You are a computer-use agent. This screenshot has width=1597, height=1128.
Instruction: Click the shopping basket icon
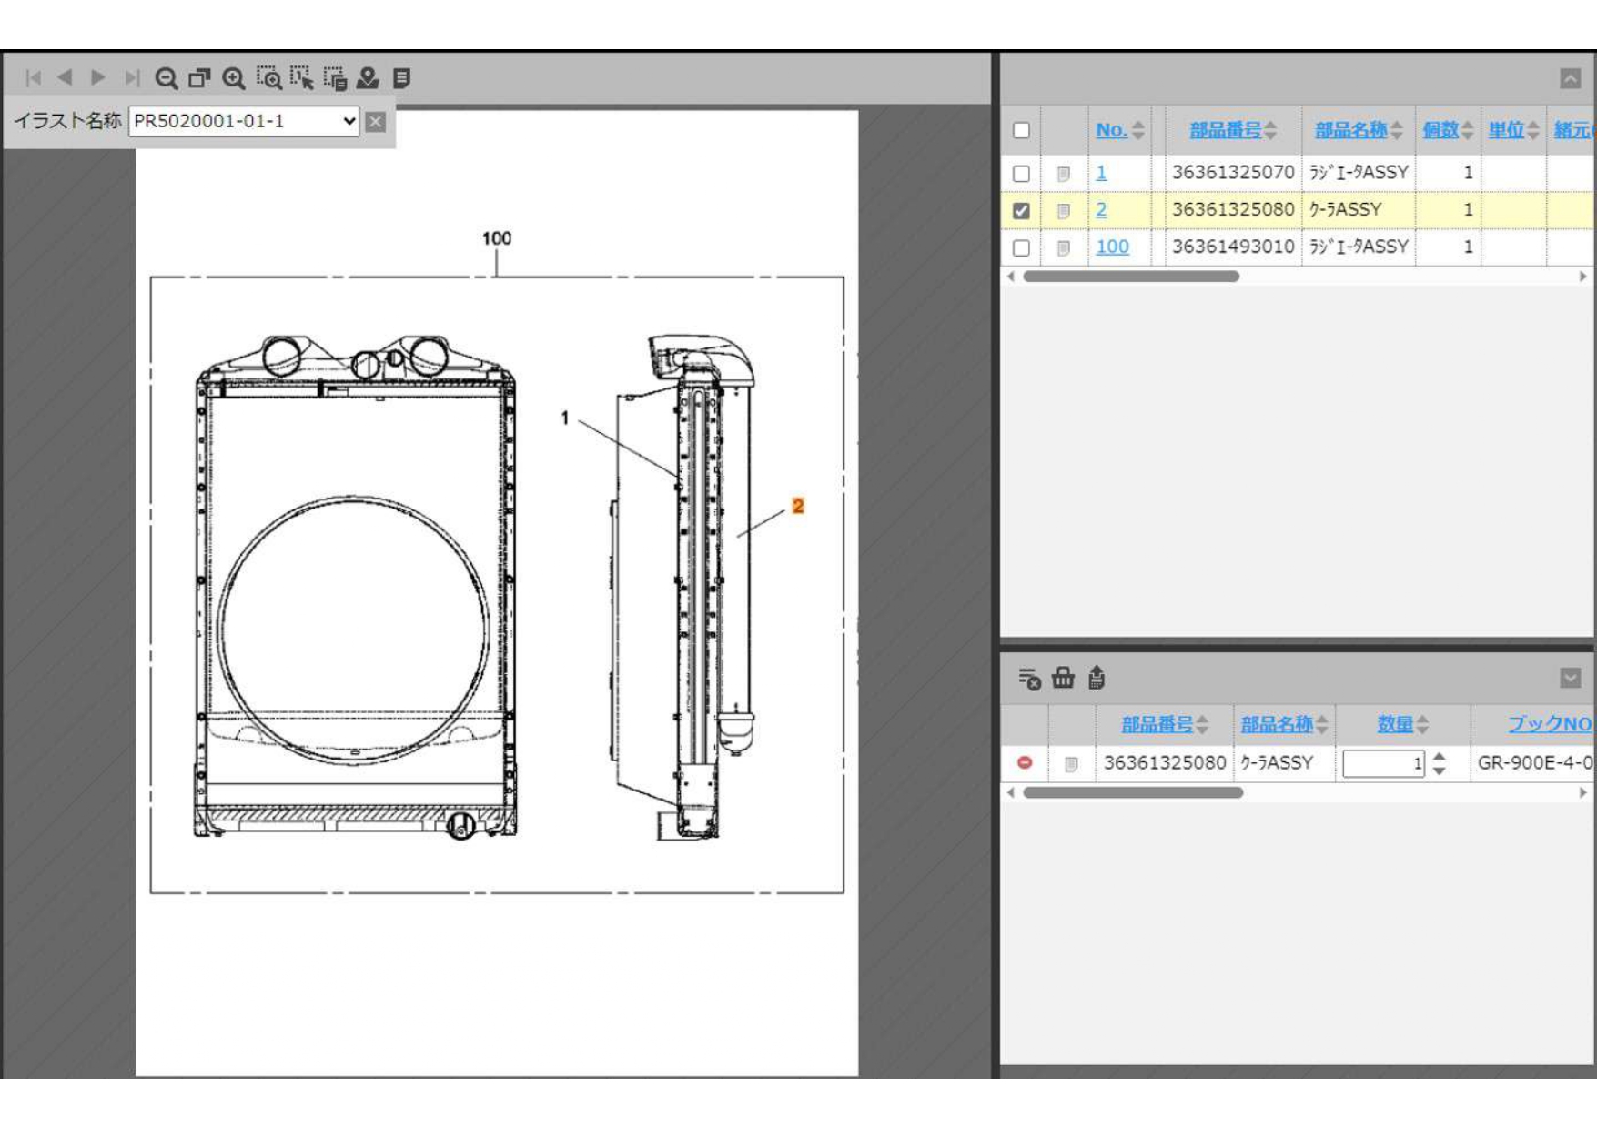click(x=1063, y=679)
